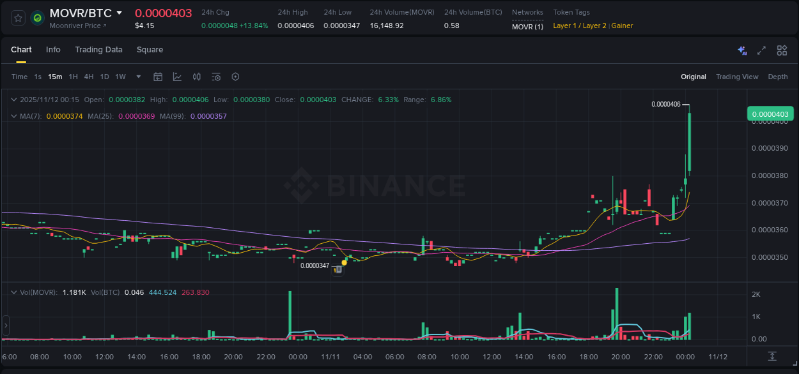This screenshot has width=799, height=374.
Task: Open the Info tab
Action: pyautogui.click(x=53, y=50)
